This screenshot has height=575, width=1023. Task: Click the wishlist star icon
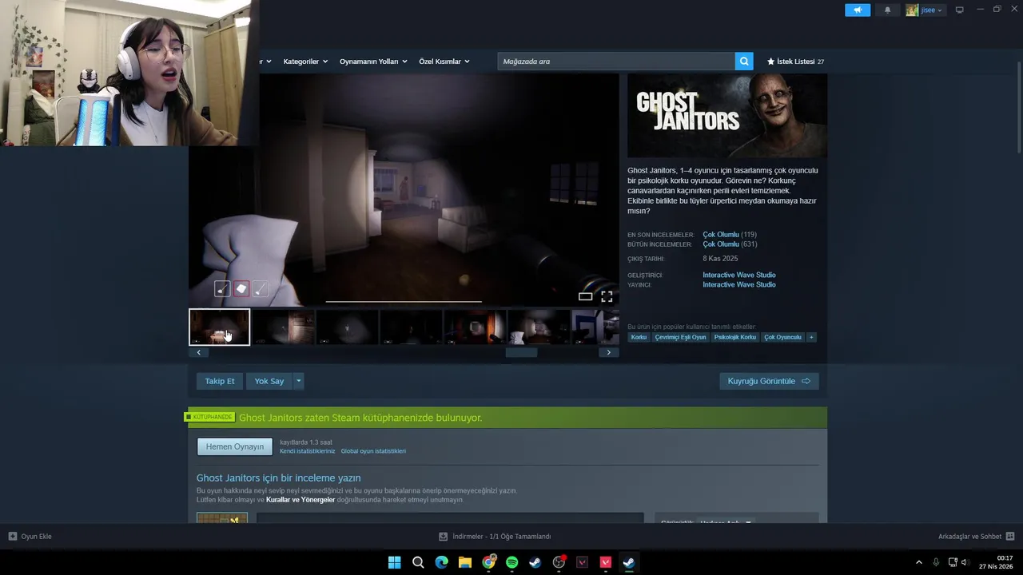[x=771, y=61]
